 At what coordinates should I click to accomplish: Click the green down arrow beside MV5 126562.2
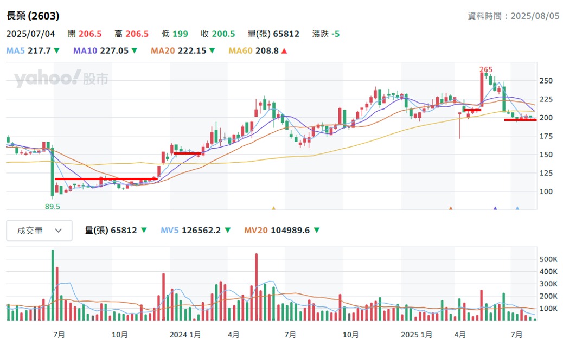pos(228,230)
